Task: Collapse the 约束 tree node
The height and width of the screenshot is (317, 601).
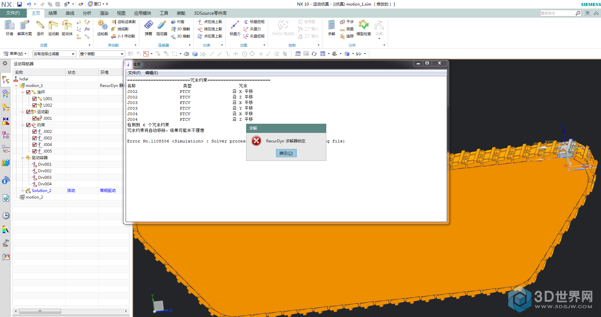Action: [x=22, y=125]
